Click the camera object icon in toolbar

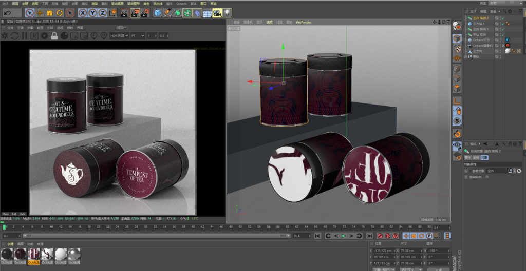coord(217,12)
